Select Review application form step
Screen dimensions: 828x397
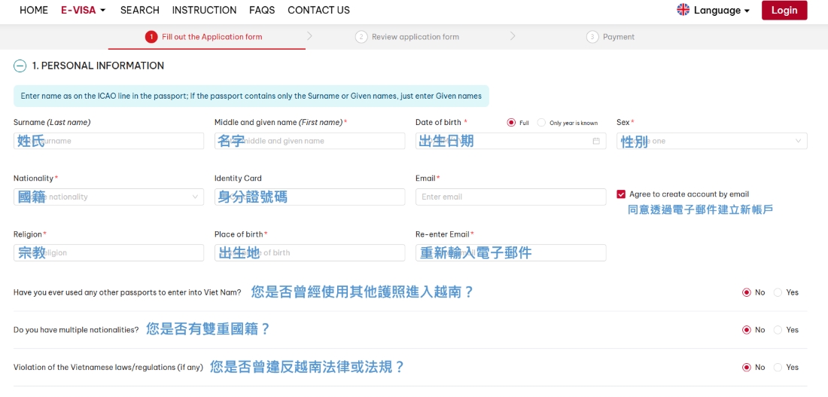[x=416, y=37]
